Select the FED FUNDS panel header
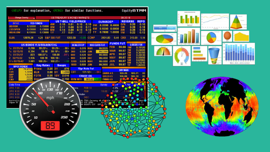 tap(36, 23)
